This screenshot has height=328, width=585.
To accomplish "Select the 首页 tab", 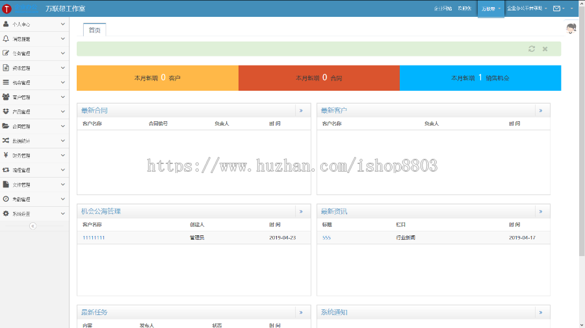I will point(94,30).
